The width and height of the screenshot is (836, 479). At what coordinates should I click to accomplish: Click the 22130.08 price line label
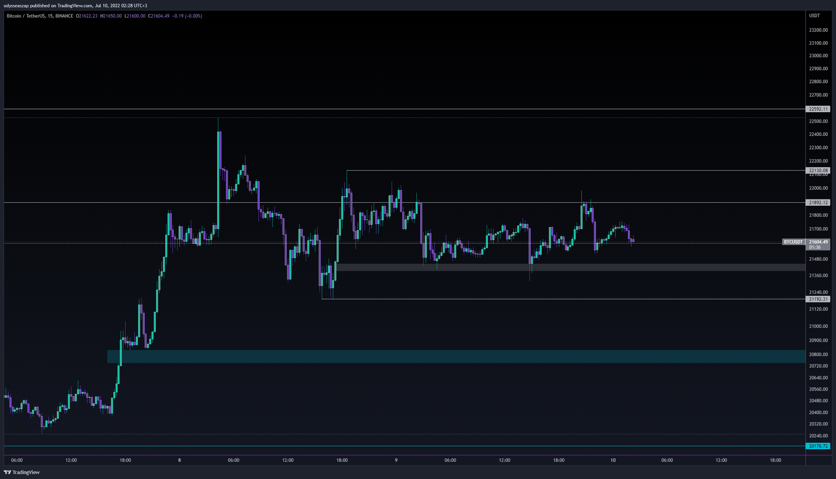coord(818,171)
